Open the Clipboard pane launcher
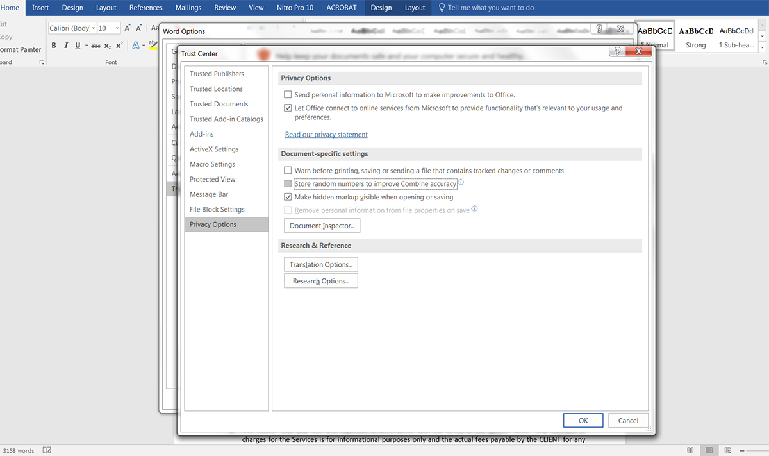 42,62
